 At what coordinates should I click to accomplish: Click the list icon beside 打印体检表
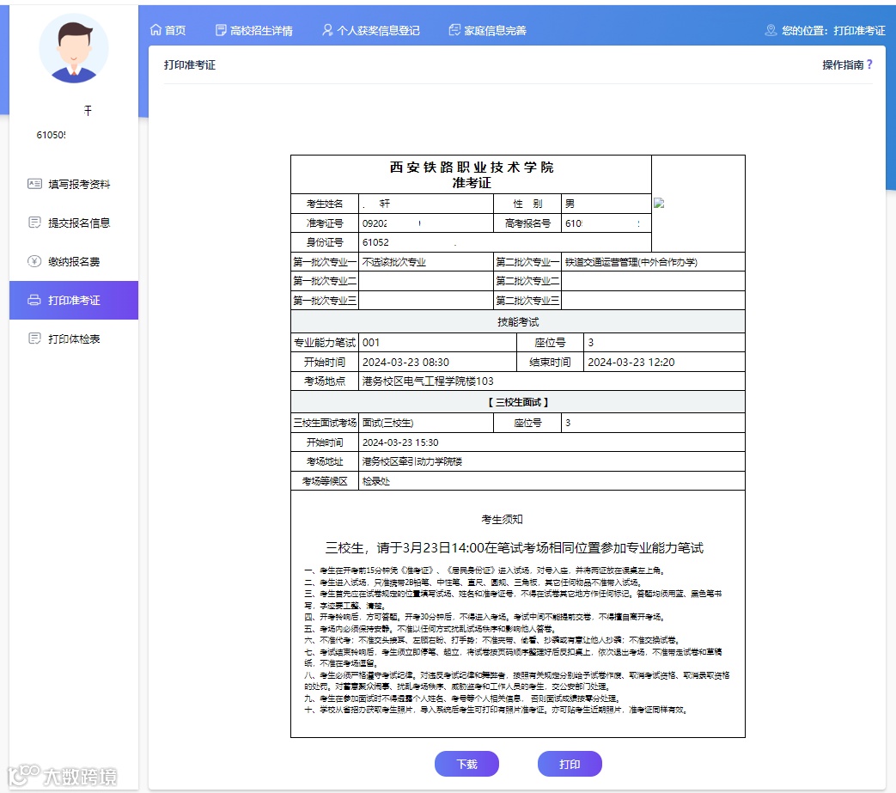35,339
